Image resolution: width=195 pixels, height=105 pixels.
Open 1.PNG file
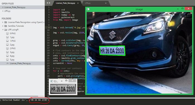pyautogui.click(x=13, y=41)
